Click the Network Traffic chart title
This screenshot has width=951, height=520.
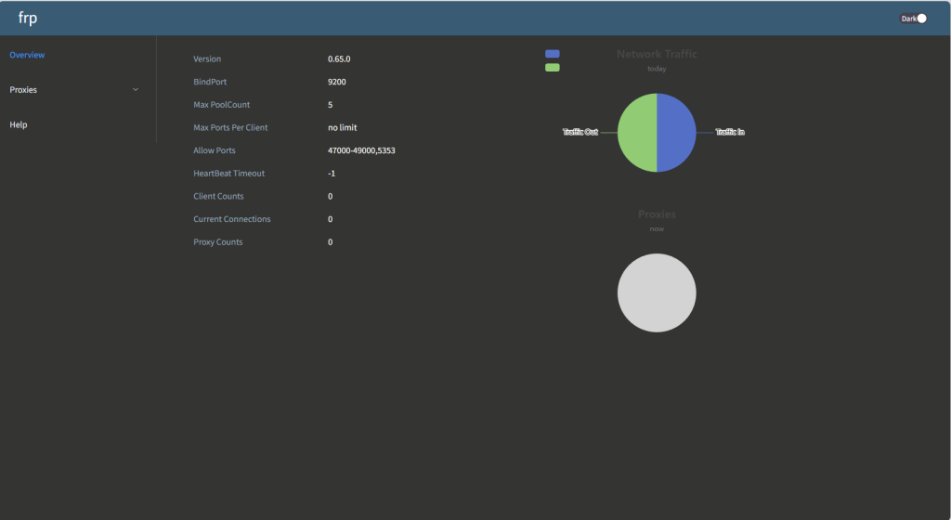coord(657,54)
